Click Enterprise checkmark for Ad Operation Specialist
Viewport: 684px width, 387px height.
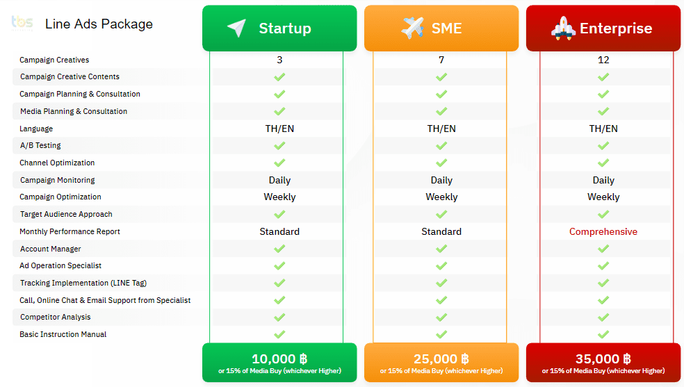coord(603,265)
